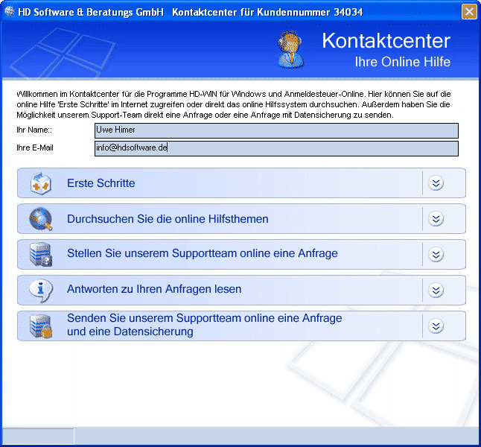
Task: Click the server with padlock icon
Action: coord(41,326)
